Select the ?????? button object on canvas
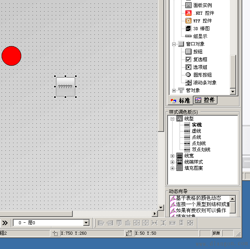The width and height of the screenshot is (250, 249). (65, 87)
